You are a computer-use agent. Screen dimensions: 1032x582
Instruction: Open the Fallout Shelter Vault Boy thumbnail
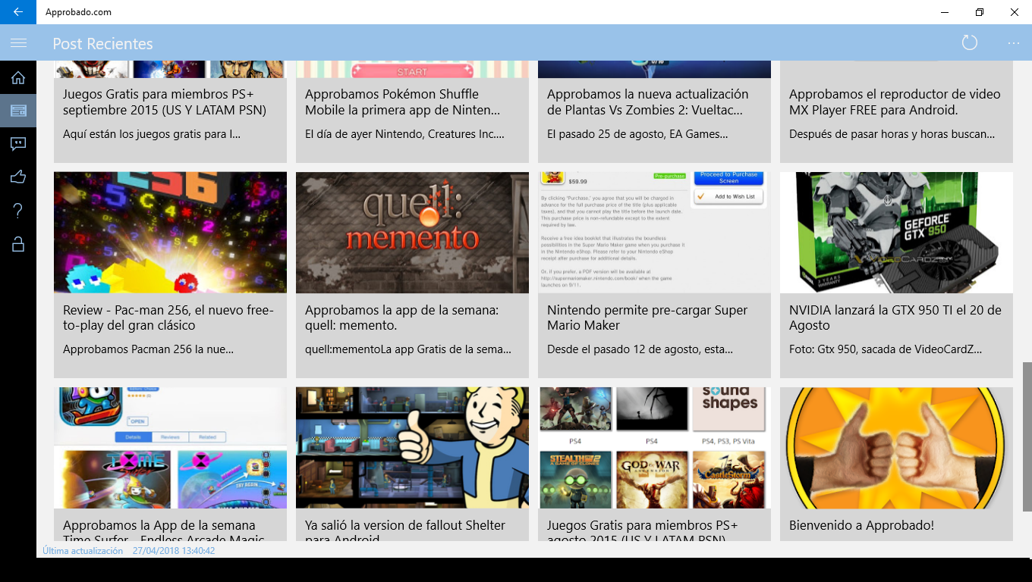[412, 448]
